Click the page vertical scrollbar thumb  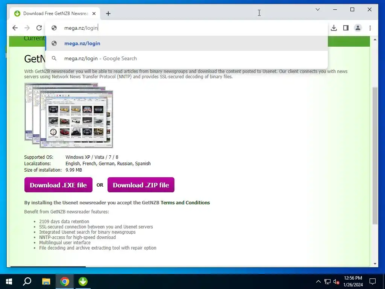(x=375, y=155)
